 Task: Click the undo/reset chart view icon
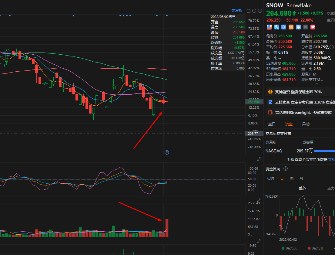249,11
